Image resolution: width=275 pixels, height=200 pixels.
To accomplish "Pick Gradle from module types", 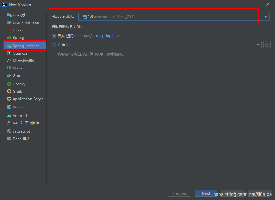I will click(x=25, y=76).
